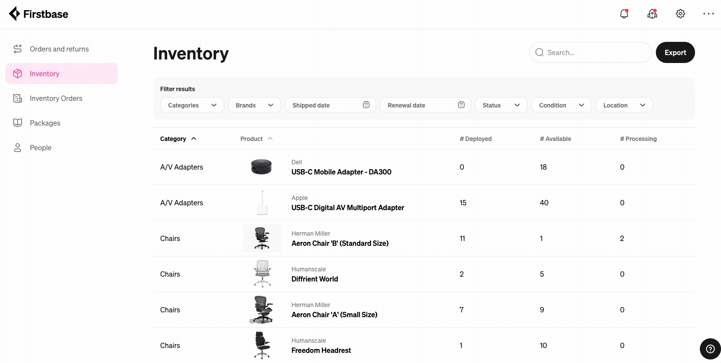
Task: Click the Packages book icon
Action: click(18, 123)
